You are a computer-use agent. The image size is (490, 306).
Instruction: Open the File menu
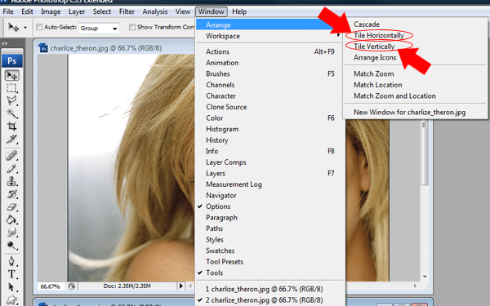coord(8,11)
